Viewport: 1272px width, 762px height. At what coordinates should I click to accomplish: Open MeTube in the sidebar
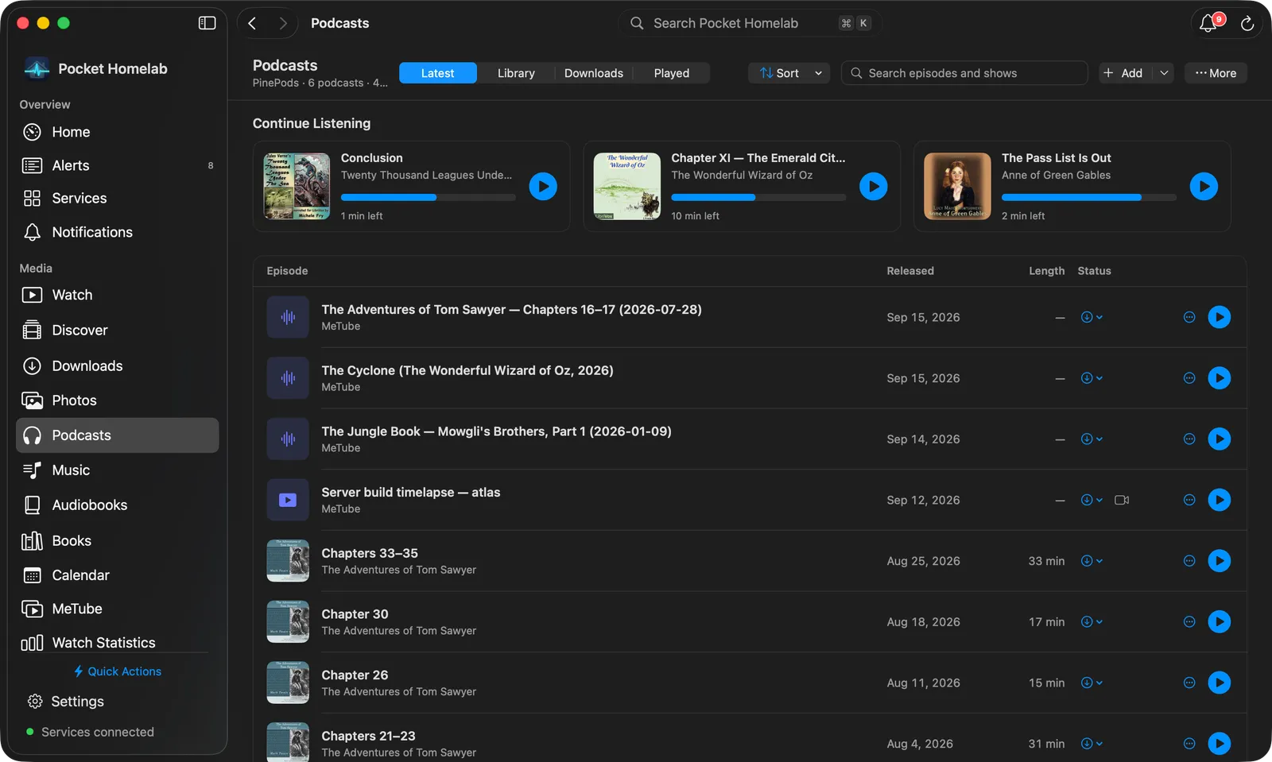[x=117, y=609]
